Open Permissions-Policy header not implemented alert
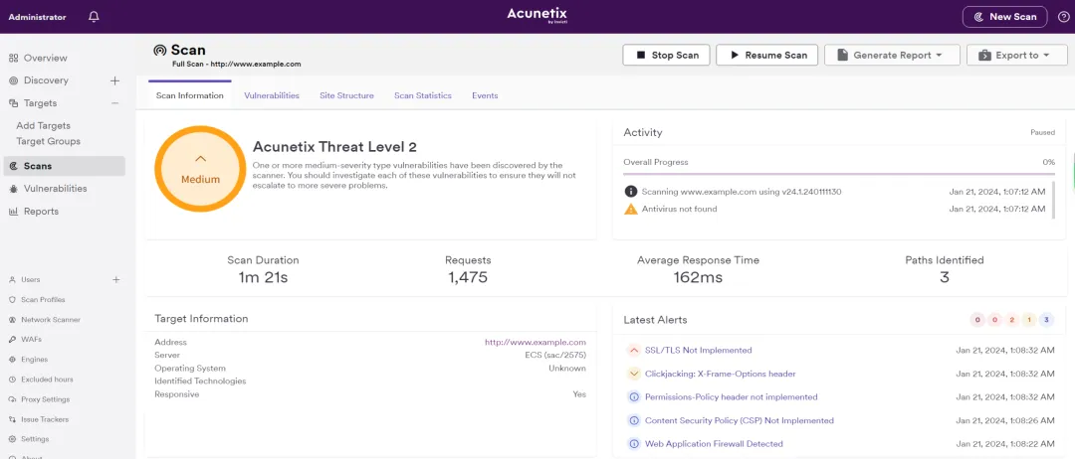 click(x=732, y=397)
